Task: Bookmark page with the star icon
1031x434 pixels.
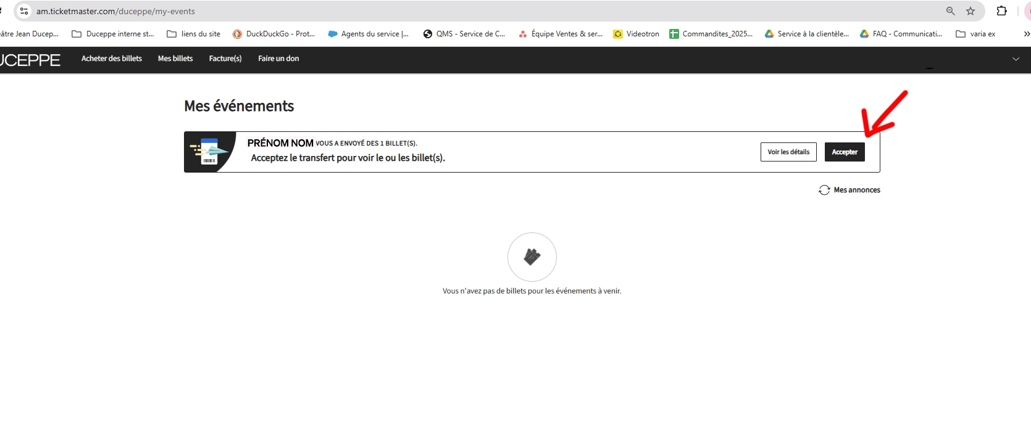Action: [x=970, y=11]
